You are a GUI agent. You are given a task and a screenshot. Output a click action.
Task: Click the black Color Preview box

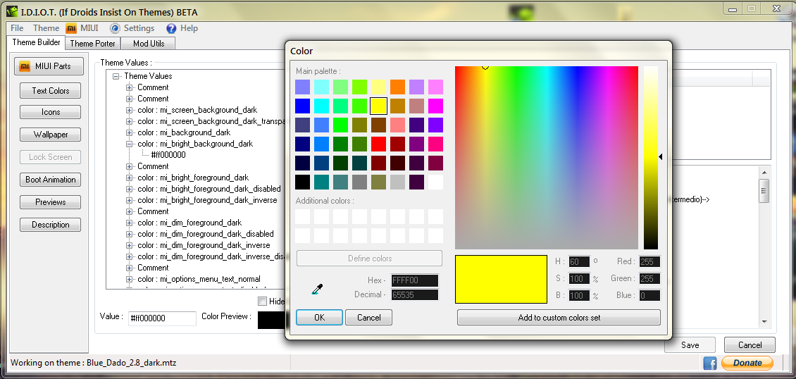tap(271, 320)
